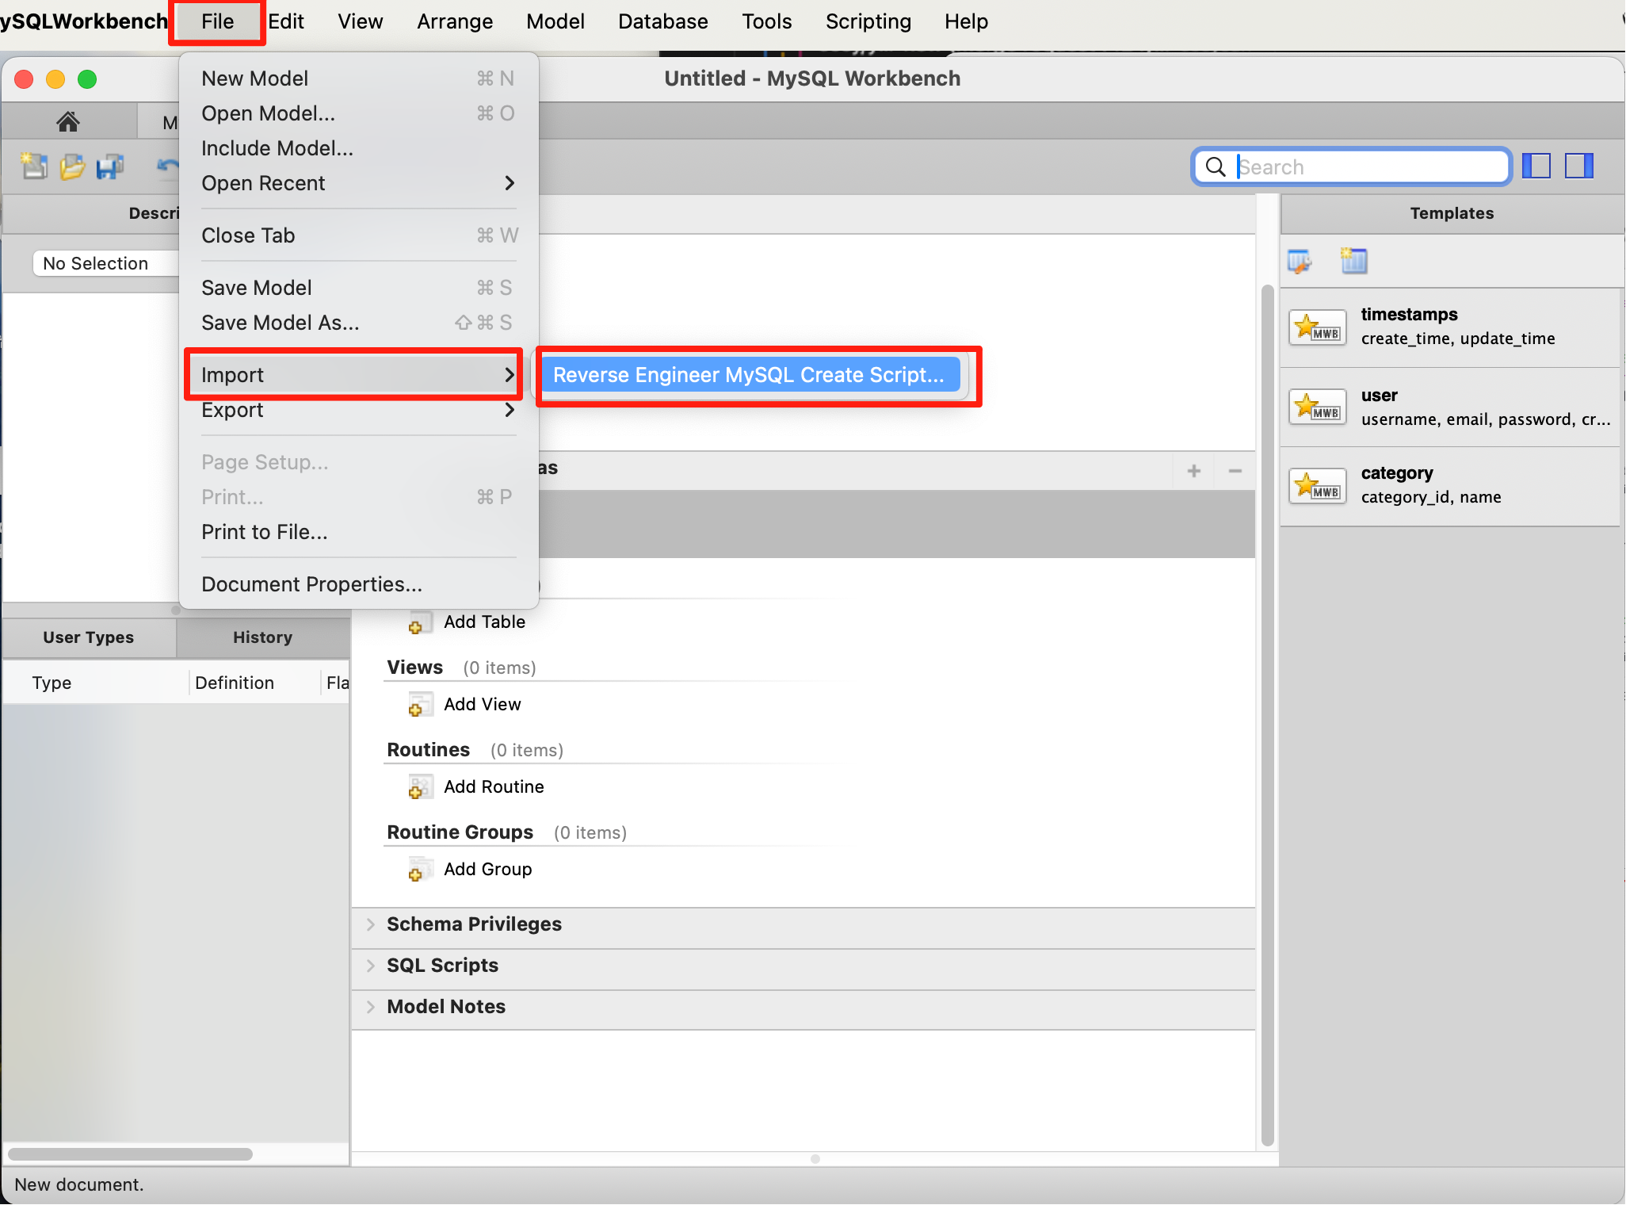Toggle the right sidebar panel
1626x1205 pixels.
(x=1578, y=166)
